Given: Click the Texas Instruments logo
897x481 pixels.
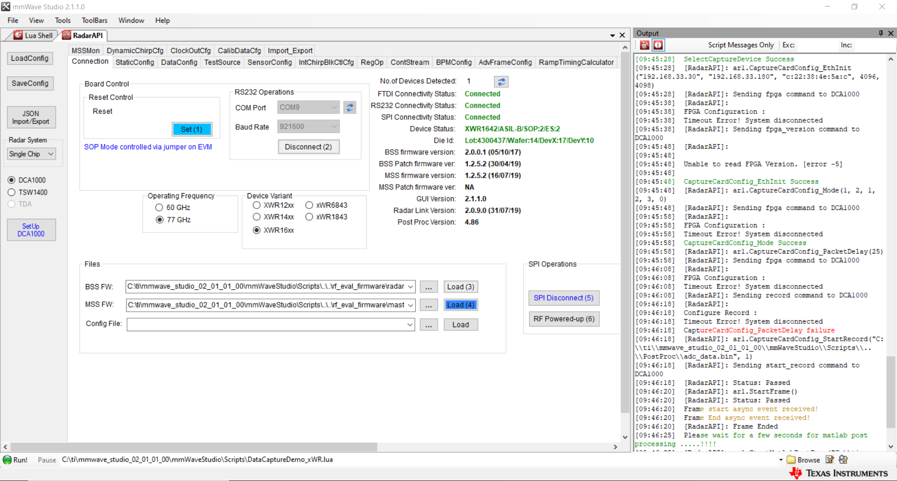Looking at the screenshot, I should coord(839,473).
